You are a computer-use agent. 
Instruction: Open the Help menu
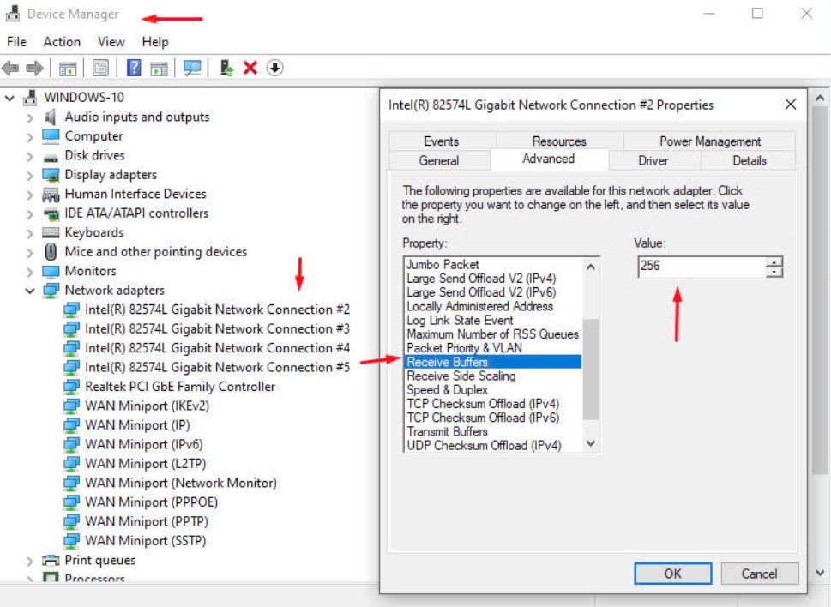155,42
